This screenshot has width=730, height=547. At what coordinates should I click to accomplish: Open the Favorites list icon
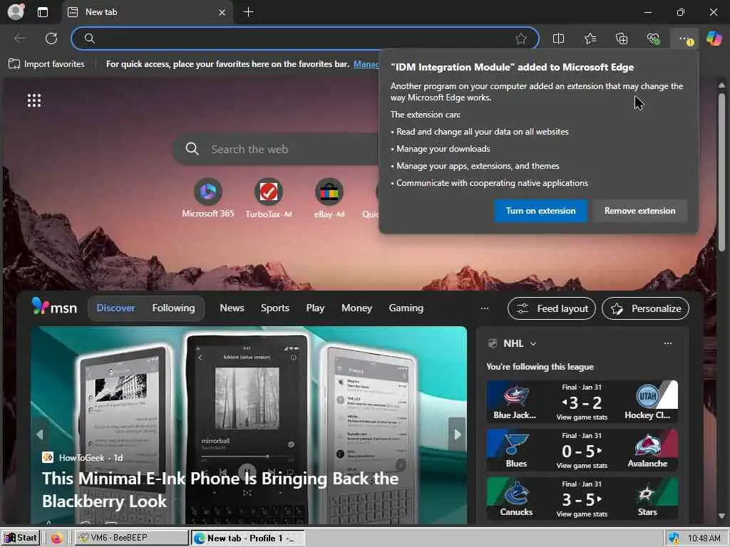click(590, 38)
